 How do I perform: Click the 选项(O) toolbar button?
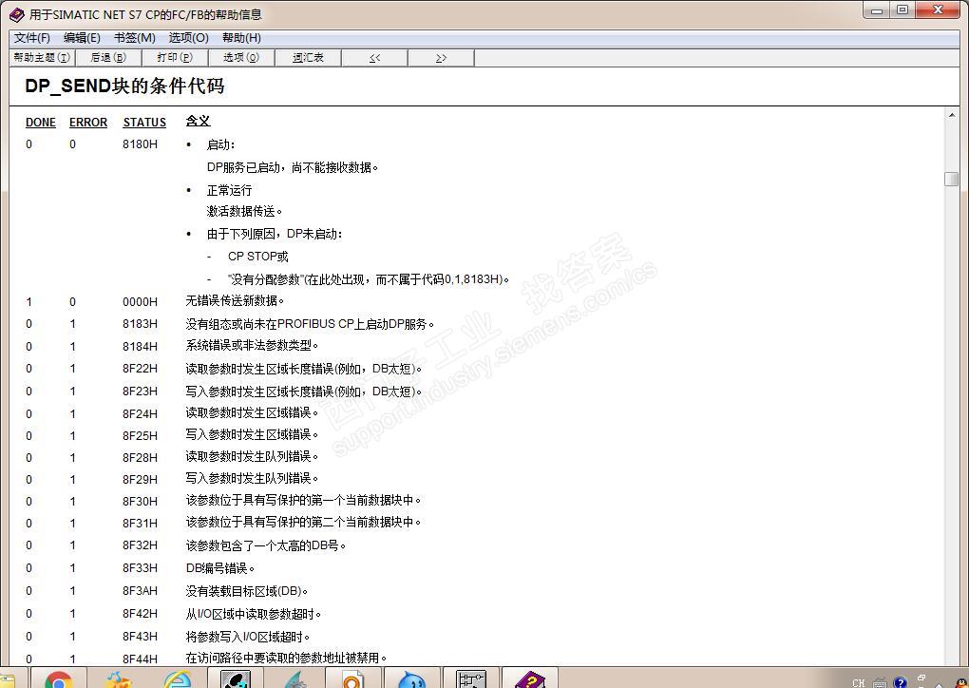click(x=241, y=57)
